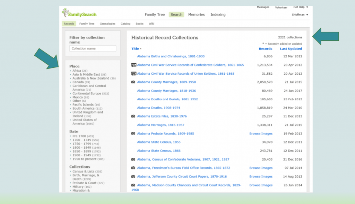Image resolution: width=355 pixels, height=204 pixels.
Task: Click camera icon beside Alabama County Marriages, 1809-1950
Action: tap(133, 82)
